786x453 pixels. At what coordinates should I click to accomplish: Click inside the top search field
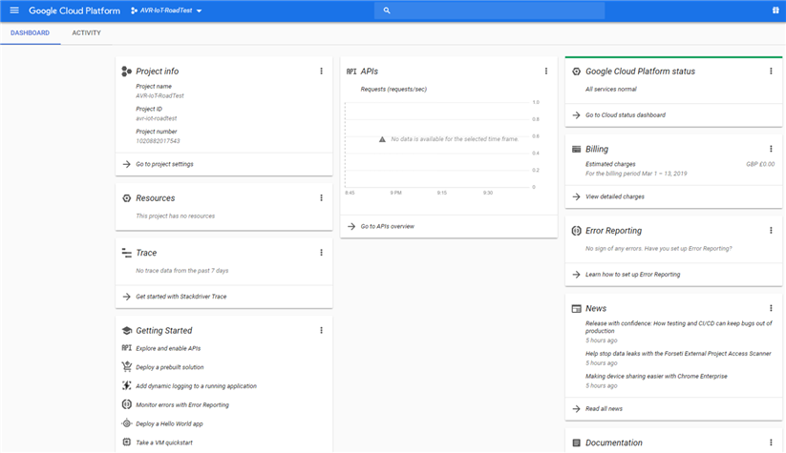pos(497,10)
